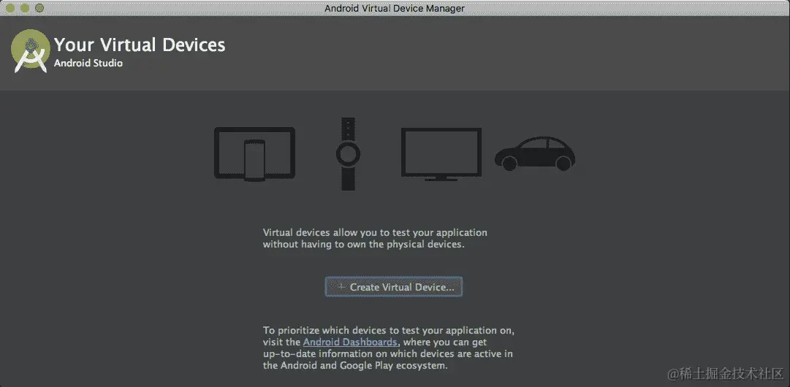Screen dimensions: 790x387
Task: Click the Android Studio subtitle text
Action: coord(88,64)
